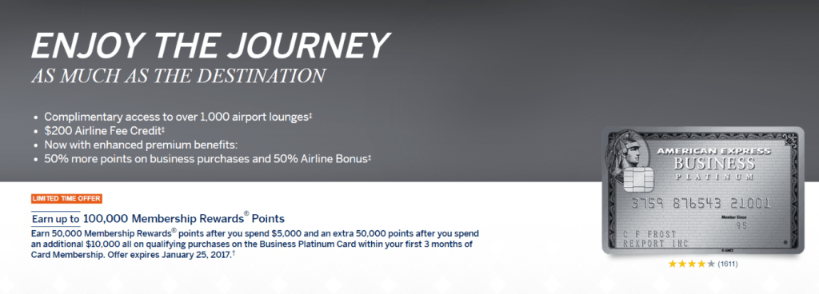Viewport: 819px width, 294px height.
Task: Click the Now with enhanced premium benefits bullet
Action: click(138, 145)
